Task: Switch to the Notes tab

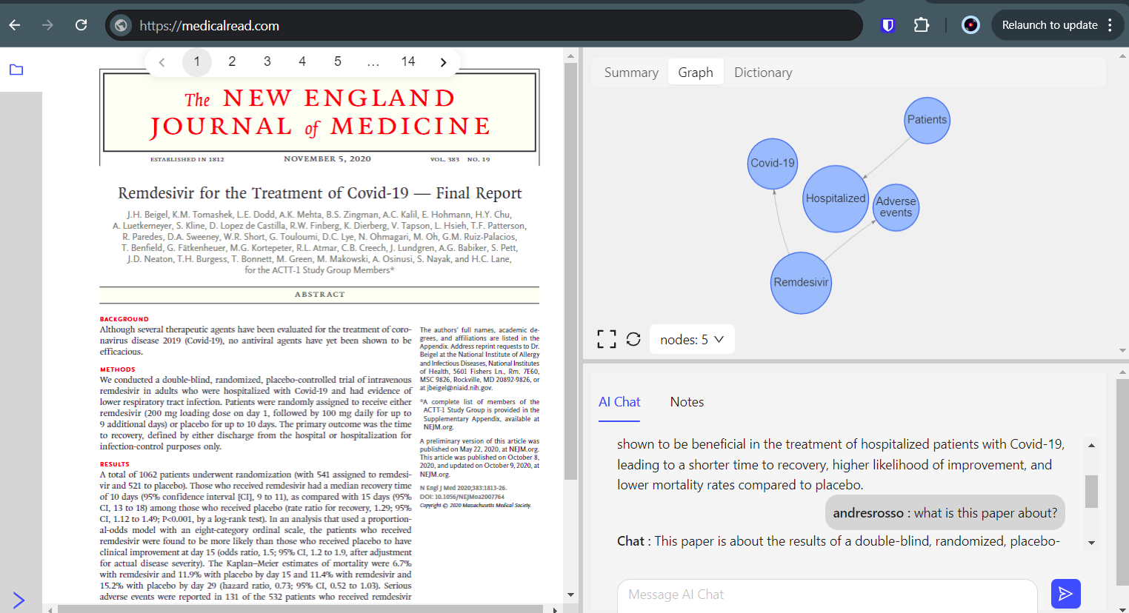Action: coord(686,401)
